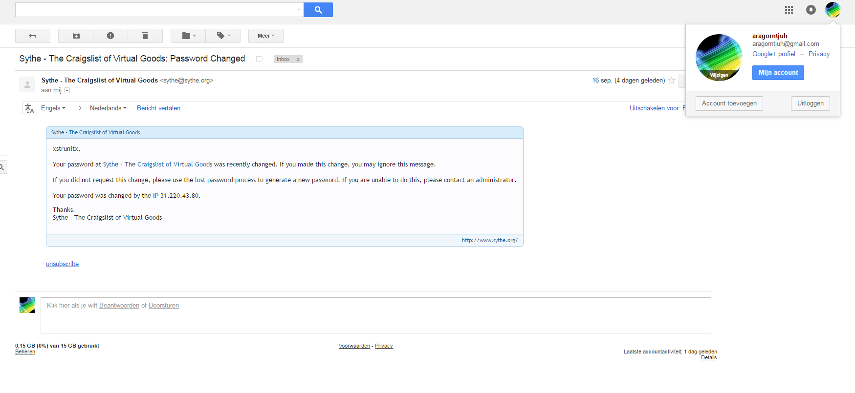Open the Voorwaarden link
Screen dimensions: 855x393
(x=354, y=346)
